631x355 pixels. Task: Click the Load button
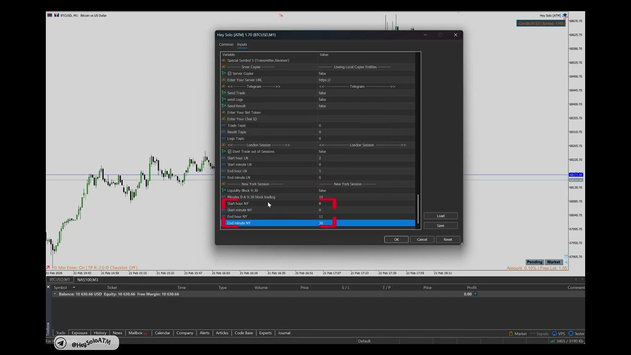tap(441, 216)
